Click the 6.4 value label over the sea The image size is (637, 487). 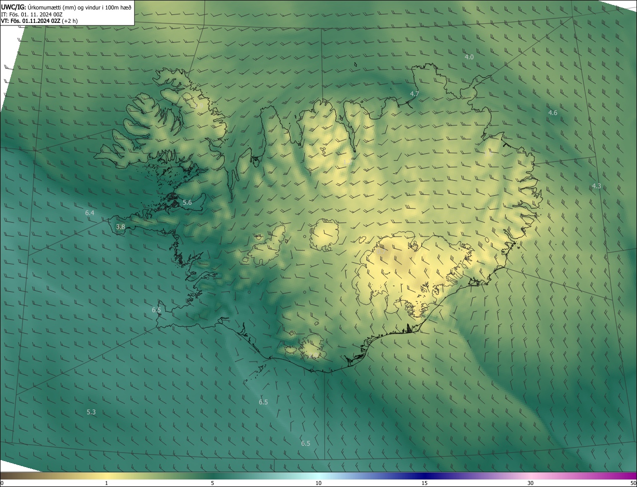[90, 213]
